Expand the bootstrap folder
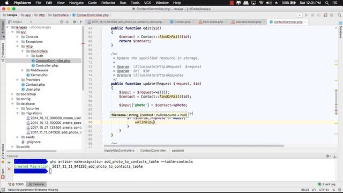 pyautogui.click(x=13, y=94)
